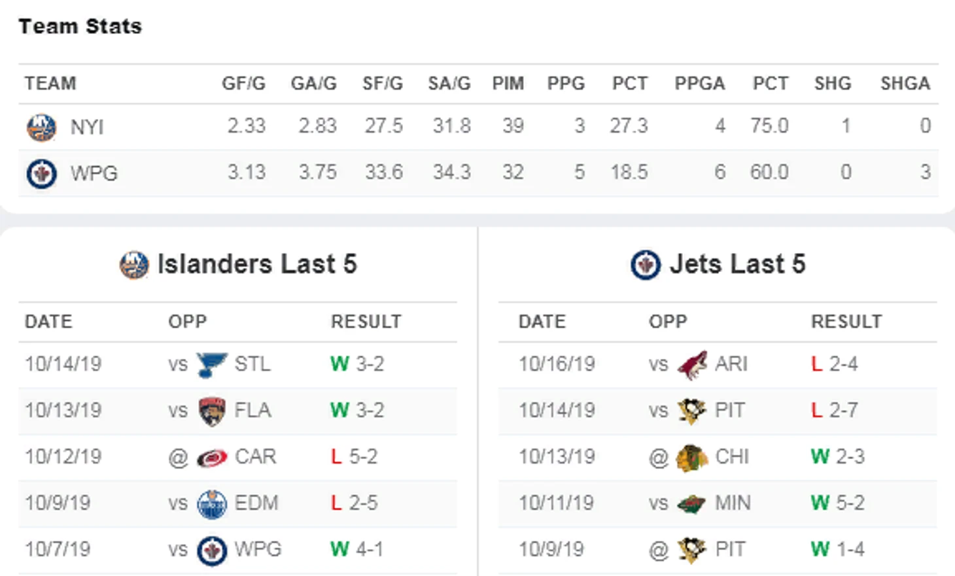Click the Jets logo beside Jets Last 5
Screen dimensions: 955x576
pyautogui.click(x=646, y=265)
